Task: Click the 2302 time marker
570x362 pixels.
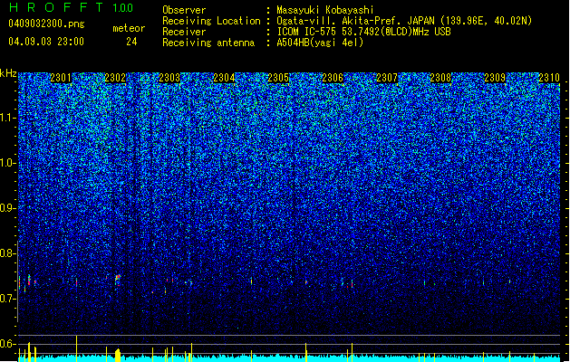Action: [x=115, y=78]
